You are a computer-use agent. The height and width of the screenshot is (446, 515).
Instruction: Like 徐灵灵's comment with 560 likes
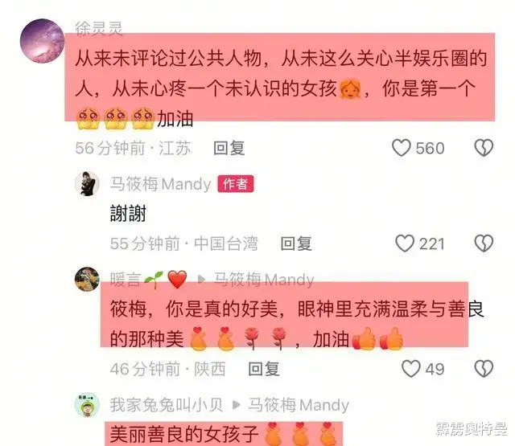[x=402, y=148]
